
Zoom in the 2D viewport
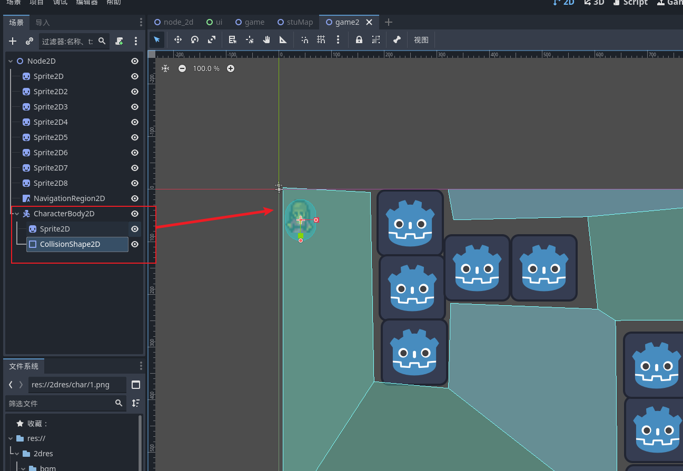(x=231, y=68)
